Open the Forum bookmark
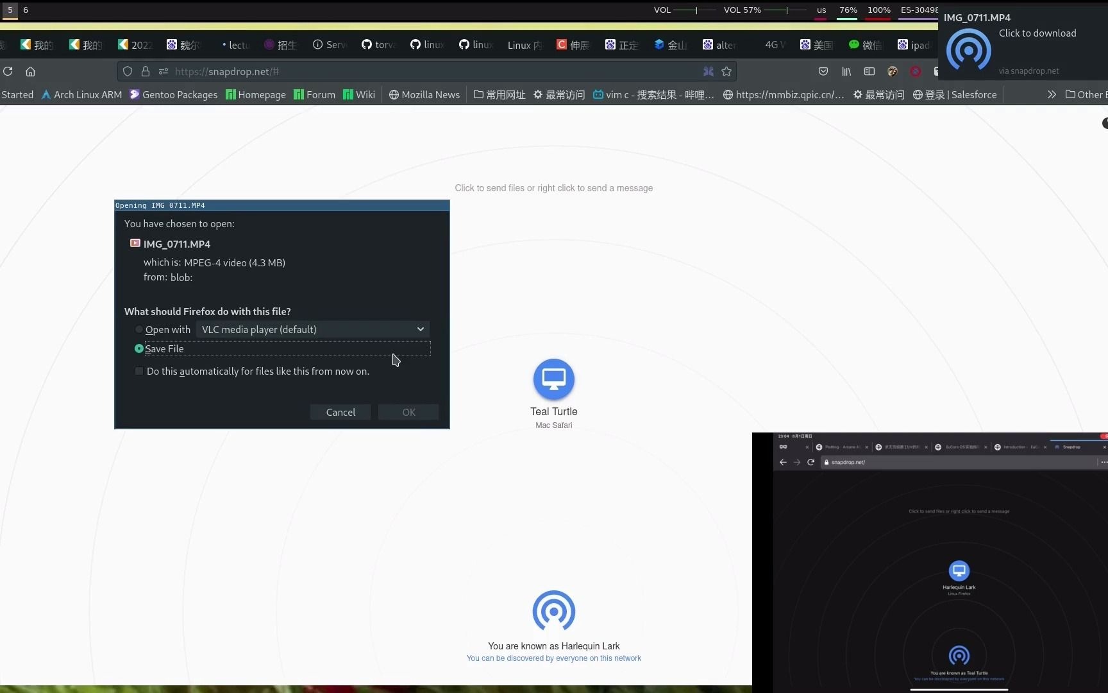Image resolution: width=1108 pixels, height=693 pixels. coord(314,94)
